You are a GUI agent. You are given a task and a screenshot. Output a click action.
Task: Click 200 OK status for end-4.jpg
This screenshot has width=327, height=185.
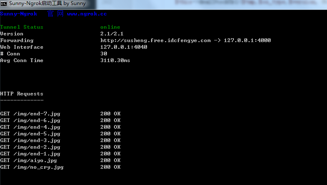click(110, 127)
